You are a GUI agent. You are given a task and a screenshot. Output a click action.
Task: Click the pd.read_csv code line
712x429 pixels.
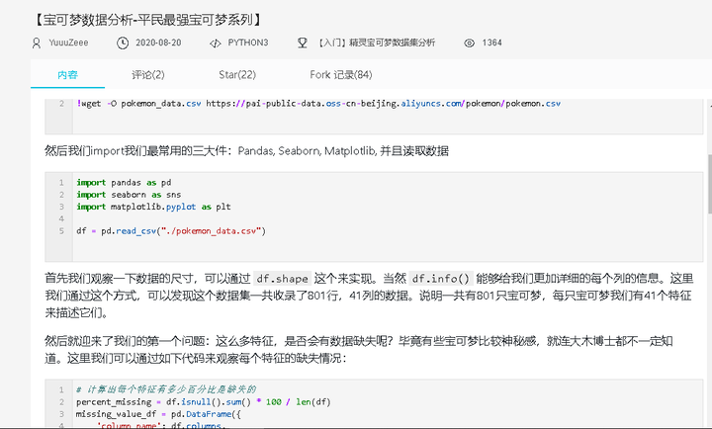pos(171,231)
